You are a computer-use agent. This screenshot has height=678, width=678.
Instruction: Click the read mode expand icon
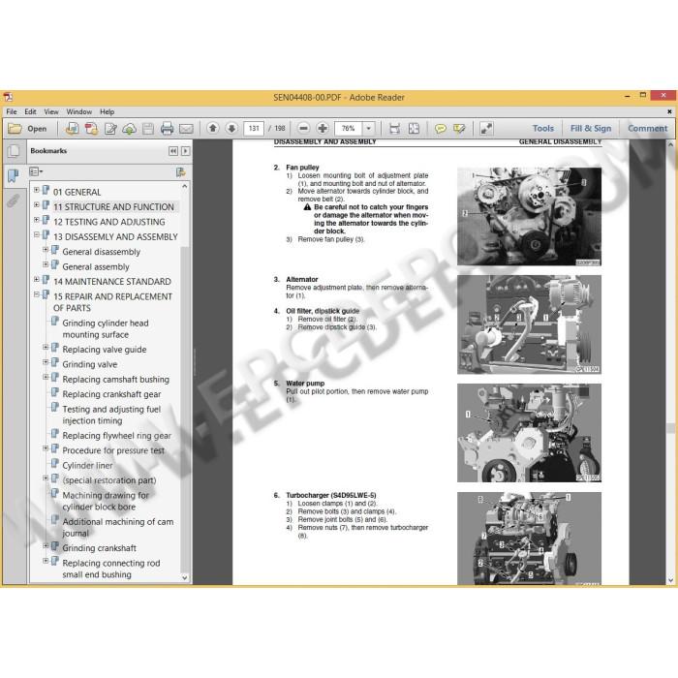(x=486, y=129)
